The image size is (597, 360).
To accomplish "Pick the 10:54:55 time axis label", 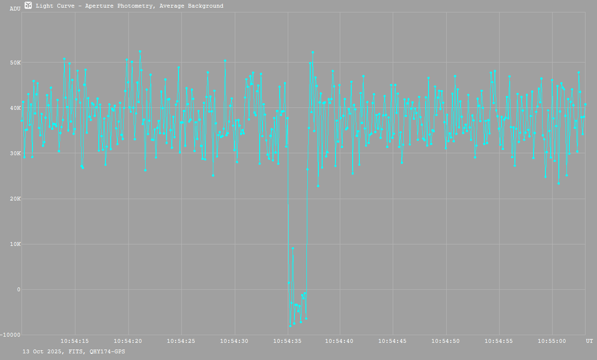I will click(x=499, y=341).
